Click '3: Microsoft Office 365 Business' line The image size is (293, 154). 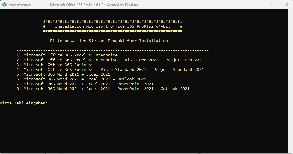pyautogui.click(x=55, y=65)
